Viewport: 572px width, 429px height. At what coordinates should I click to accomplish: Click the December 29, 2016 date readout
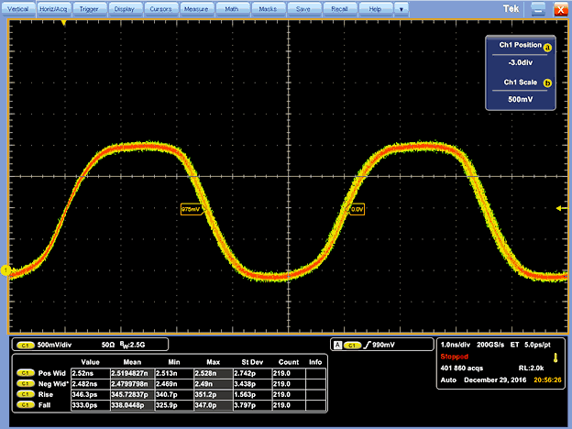(495, 379)
